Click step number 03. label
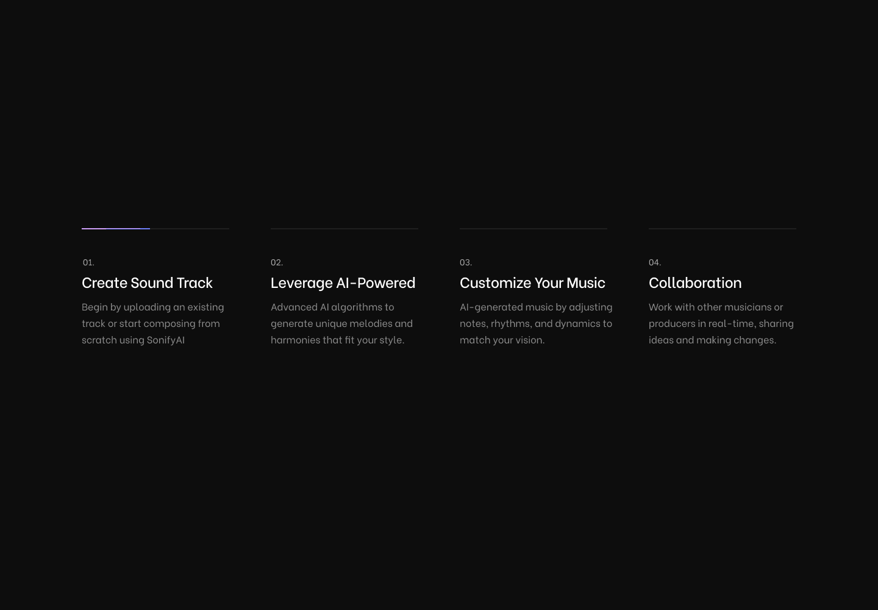878x610 pixels. tap(466, 262)
